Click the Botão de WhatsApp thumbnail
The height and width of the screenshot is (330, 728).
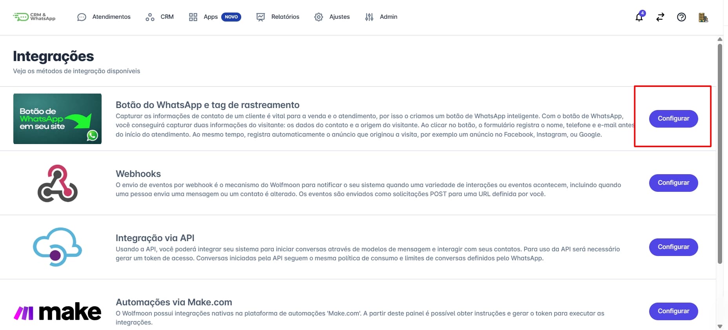pos(57,119)
